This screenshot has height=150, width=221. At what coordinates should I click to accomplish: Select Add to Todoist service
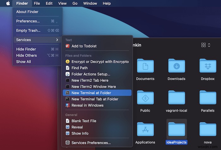pyautogui.click(x=84, y=46)
